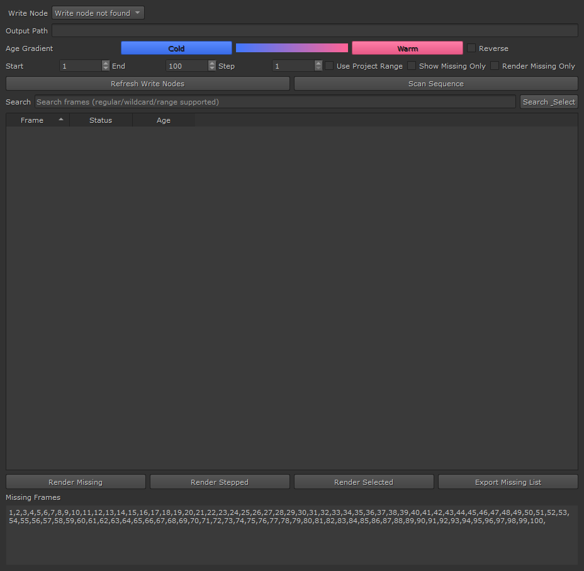Toggle Use Project Range checkbox
The image size is (584, 571).
(x=330, y=66)
